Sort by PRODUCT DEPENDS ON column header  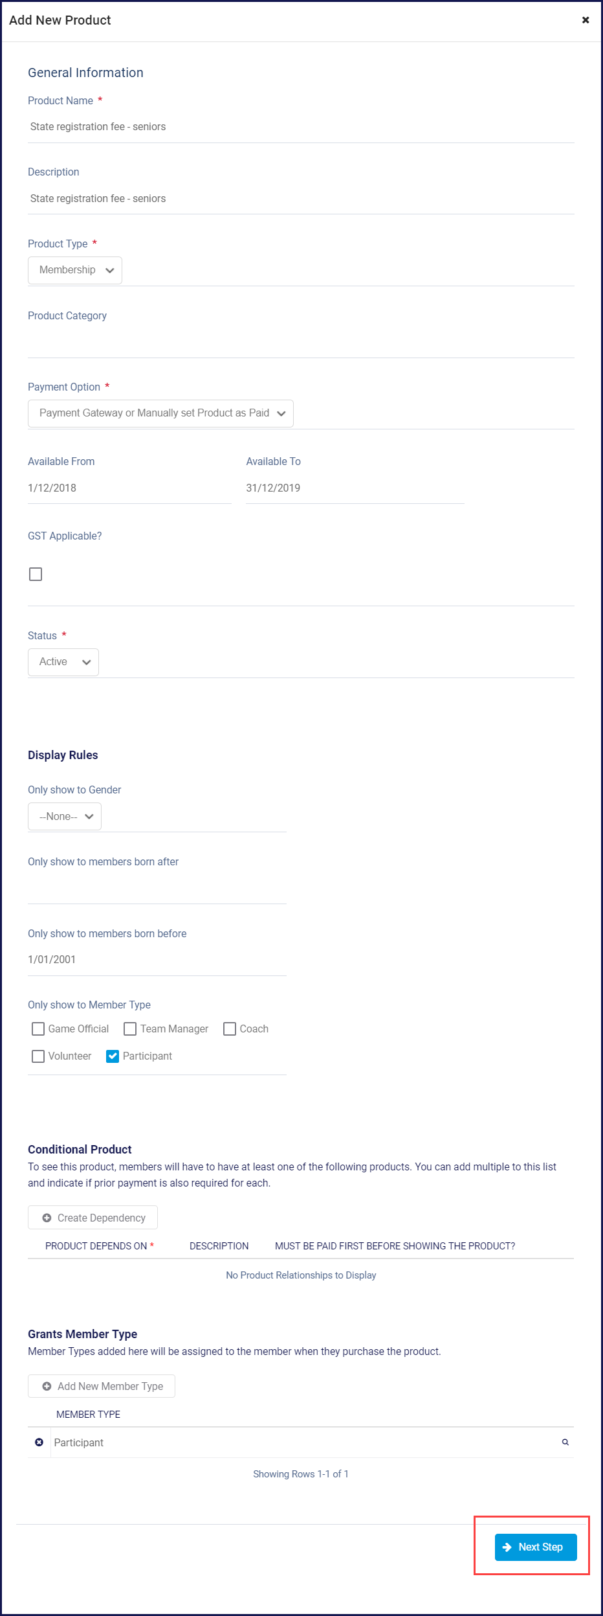point(96,1246)
